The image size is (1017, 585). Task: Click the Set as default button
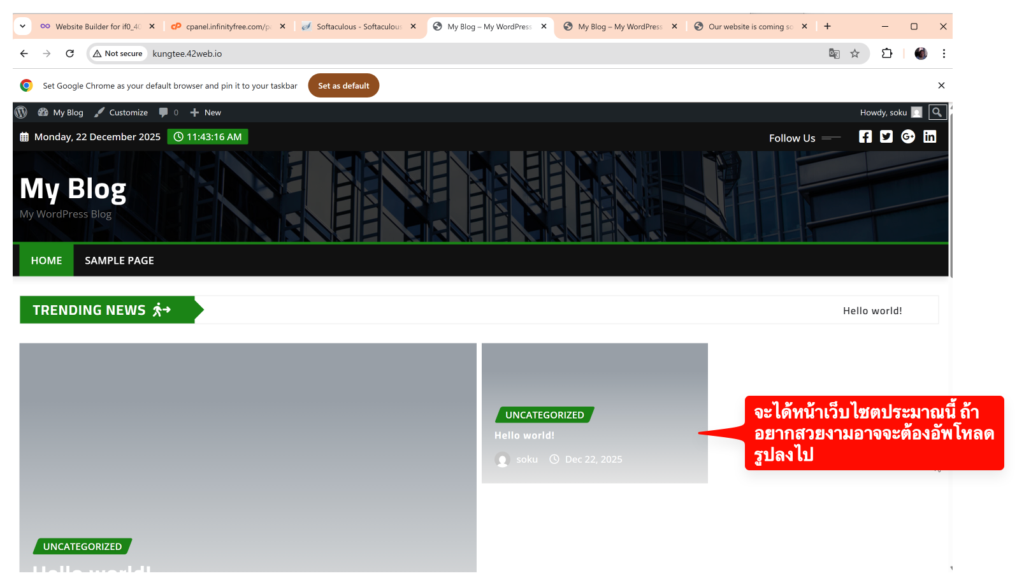[x=343, y=86]
